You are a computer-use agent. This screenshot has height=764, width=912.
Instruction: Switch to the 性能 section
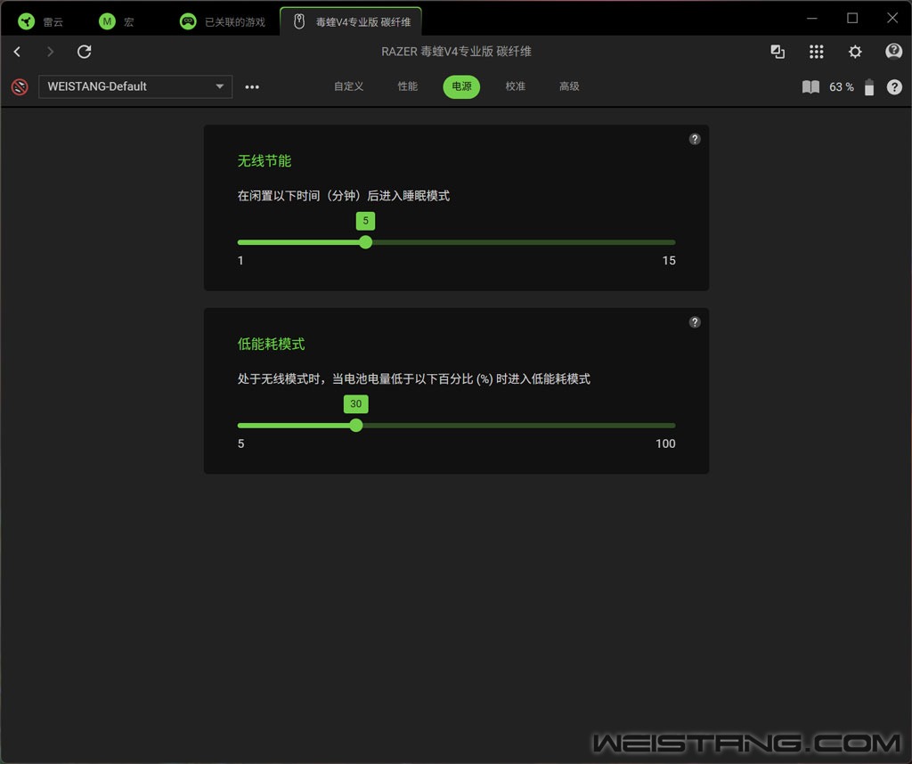[408, 86]
